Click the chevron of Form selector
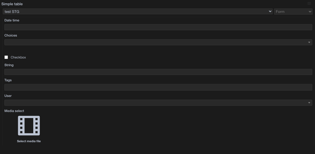The image size is (315, 154). coord(310,12)
